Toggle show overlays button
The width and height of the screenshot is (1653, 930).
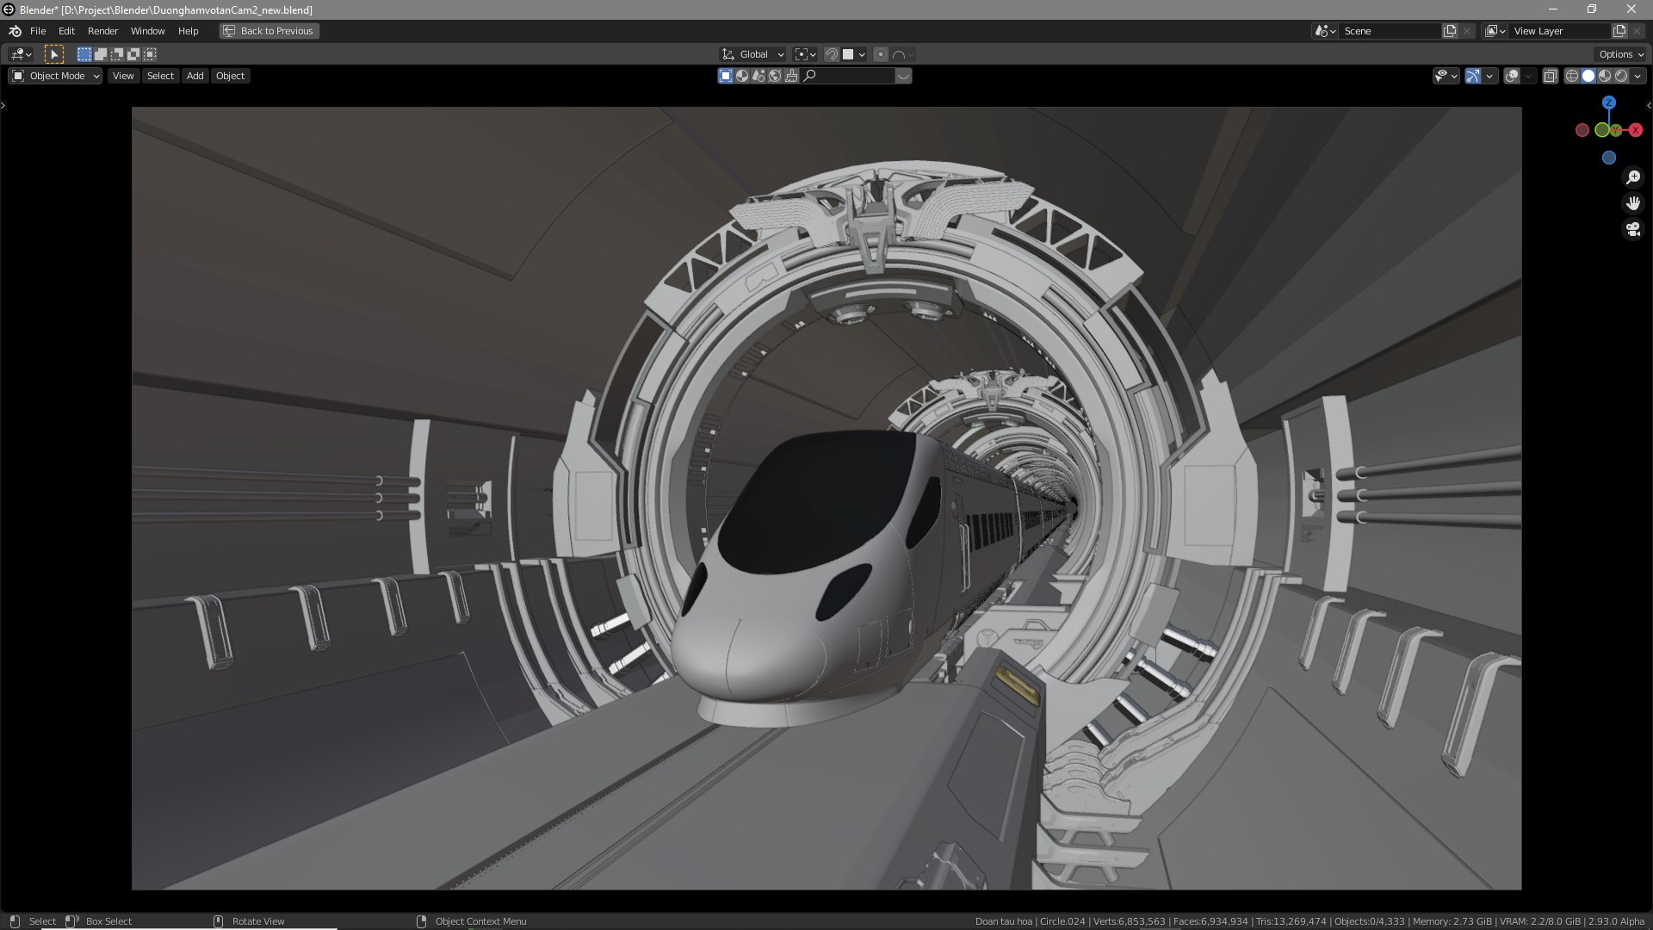click(x=1512, y=76)
